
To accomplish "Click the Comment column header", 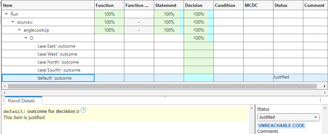I will [315, 5].
